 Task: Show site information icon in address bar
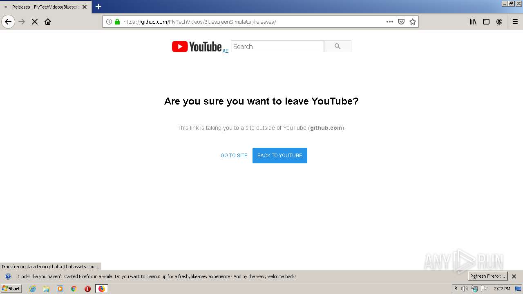point(109,22)
